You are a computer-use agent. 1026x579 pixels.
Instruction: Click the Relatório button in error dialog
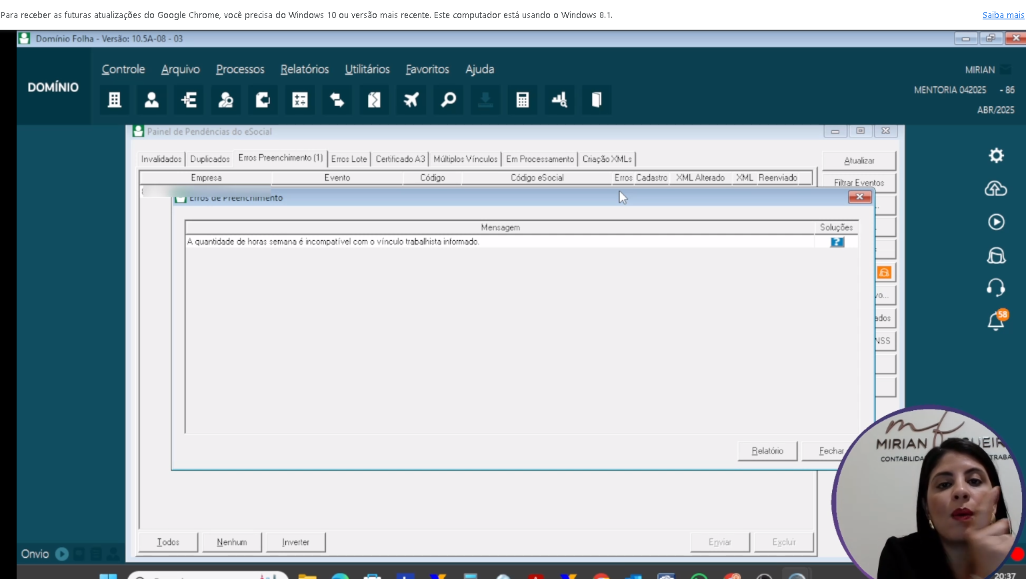click(767, 451)
